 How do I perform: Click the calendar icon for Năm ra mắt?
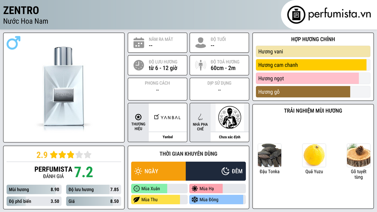coord(139,43)
